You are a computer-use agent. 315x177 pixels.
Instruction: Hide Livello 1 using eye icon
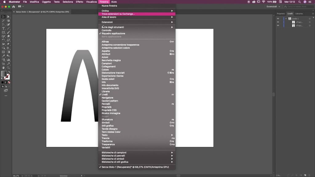click(278, 19)
